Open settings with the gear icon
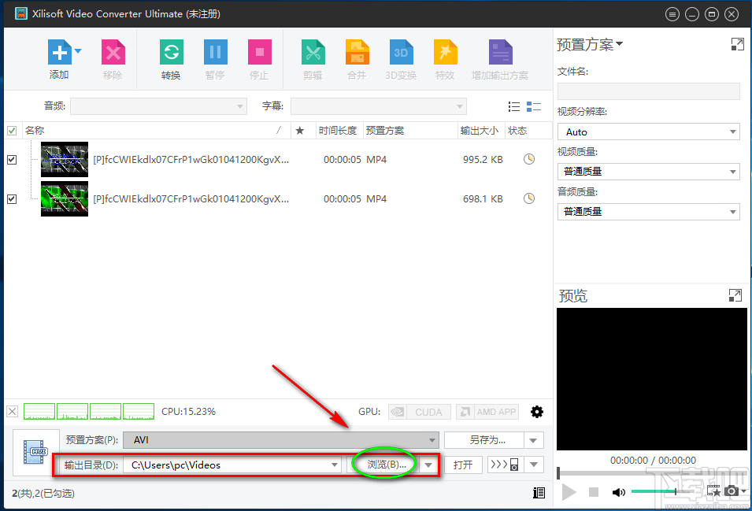 [x=537, y=412]
